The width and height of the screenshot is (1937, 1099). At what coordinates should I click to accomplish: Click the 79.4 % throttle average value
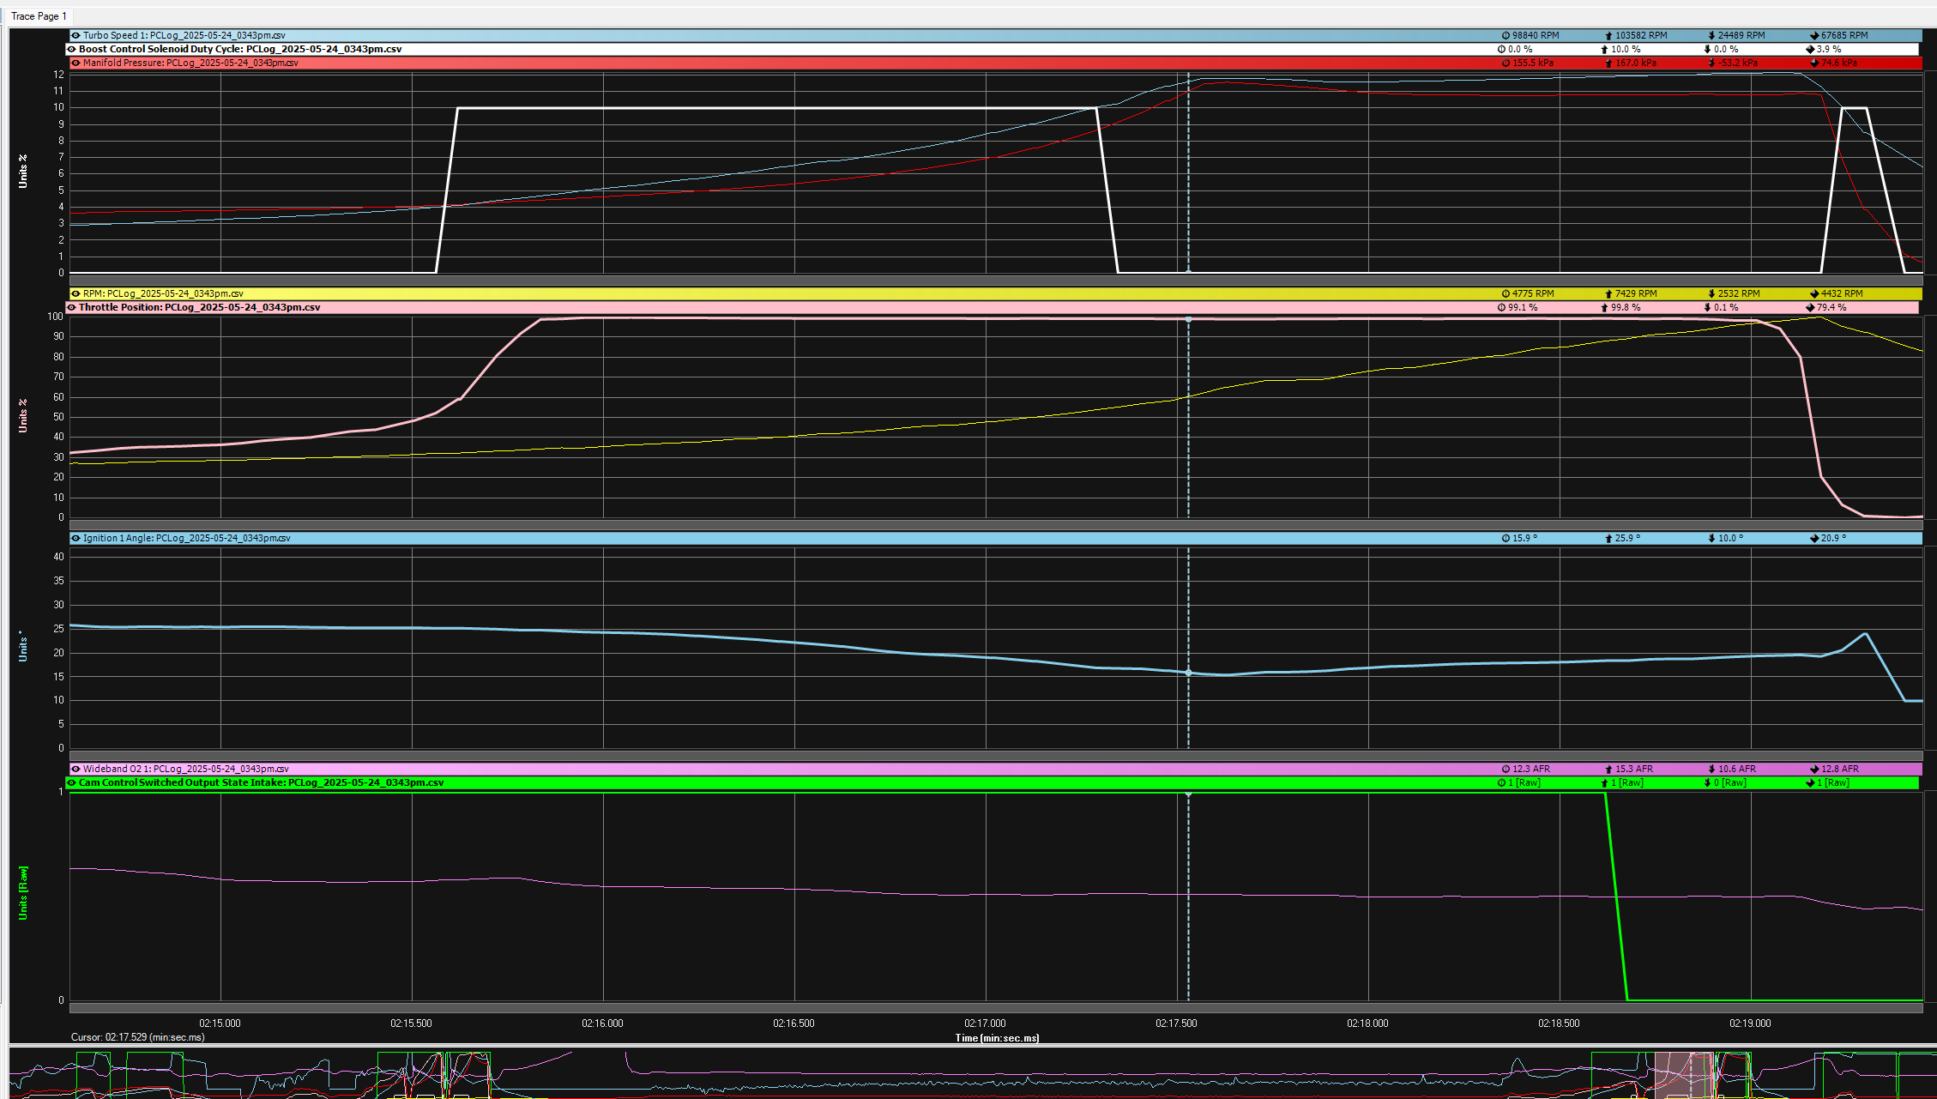coord(1831,307)
